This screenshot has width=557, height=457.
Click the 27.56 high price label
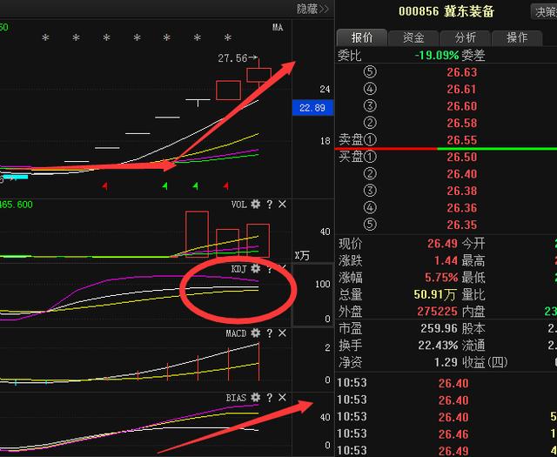click(x=232, y=58)
